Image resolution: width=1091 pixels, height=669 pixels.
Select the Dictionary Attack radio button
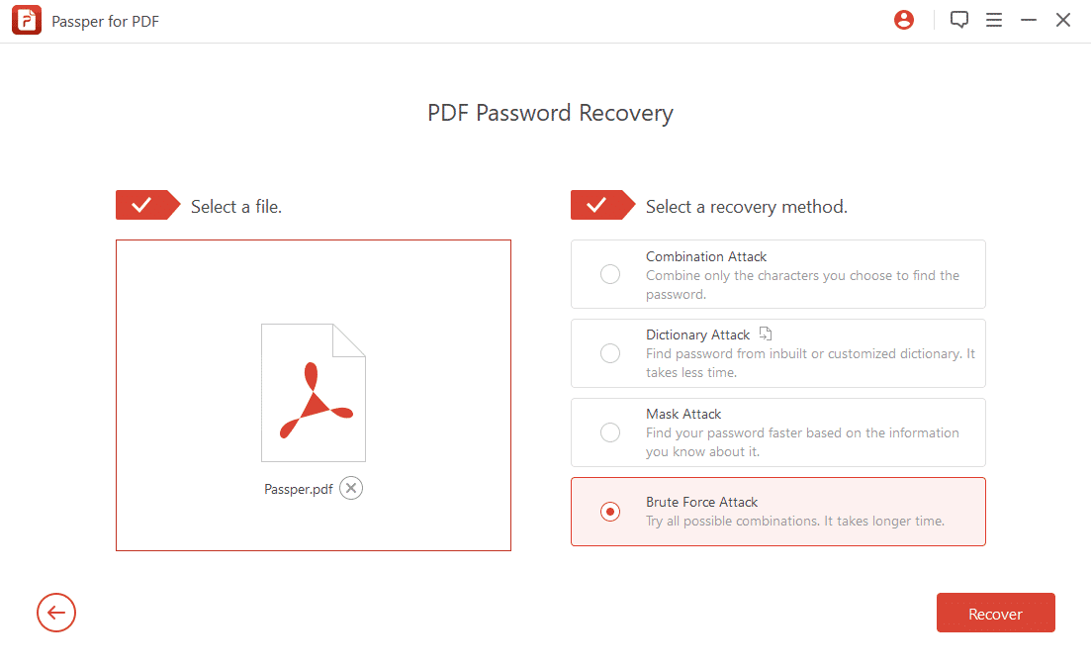(610, 353)
